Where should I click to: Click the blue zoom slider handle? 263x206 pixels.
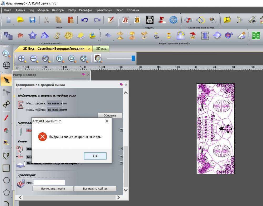(133, 58)
